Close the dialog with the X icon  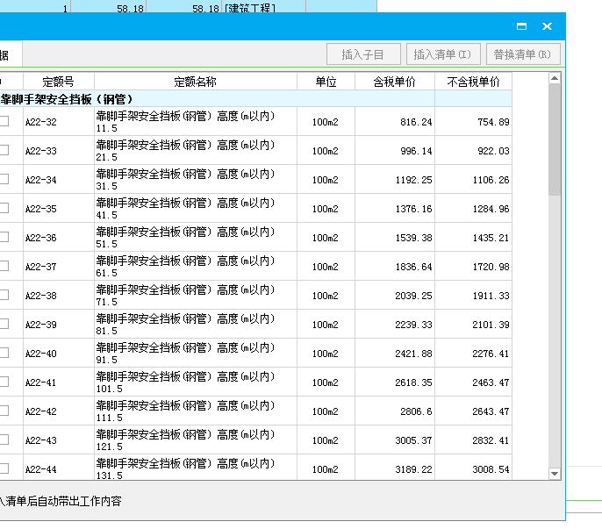(x=547, y=26)
